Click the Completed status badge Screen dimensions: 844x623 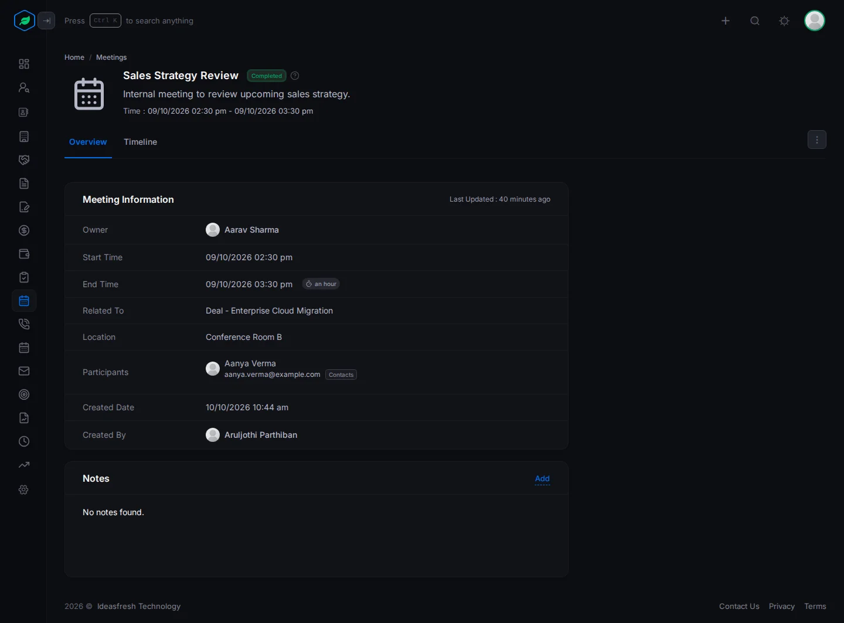pyautogui.click(x=267, y=76)
